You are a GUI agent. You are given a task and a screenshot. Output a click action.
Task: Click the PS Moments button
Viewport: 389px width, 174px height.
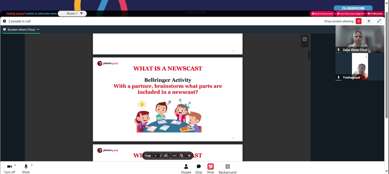(x=375, y=14)
